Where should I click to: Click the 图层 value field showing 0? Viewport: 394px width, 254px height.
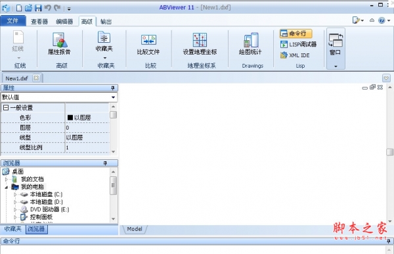pos(87,128)
